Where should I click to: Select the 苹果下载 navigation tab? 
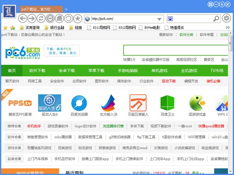tap(96, 71)
